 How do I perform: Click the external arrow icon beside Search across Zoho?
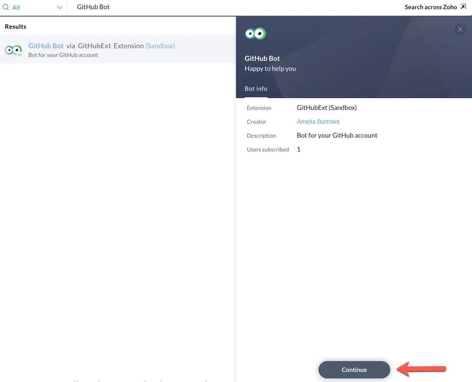[x=463, y=7]
